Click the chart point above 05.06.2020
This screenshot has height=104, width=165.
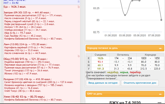click(x=139, y=1)
